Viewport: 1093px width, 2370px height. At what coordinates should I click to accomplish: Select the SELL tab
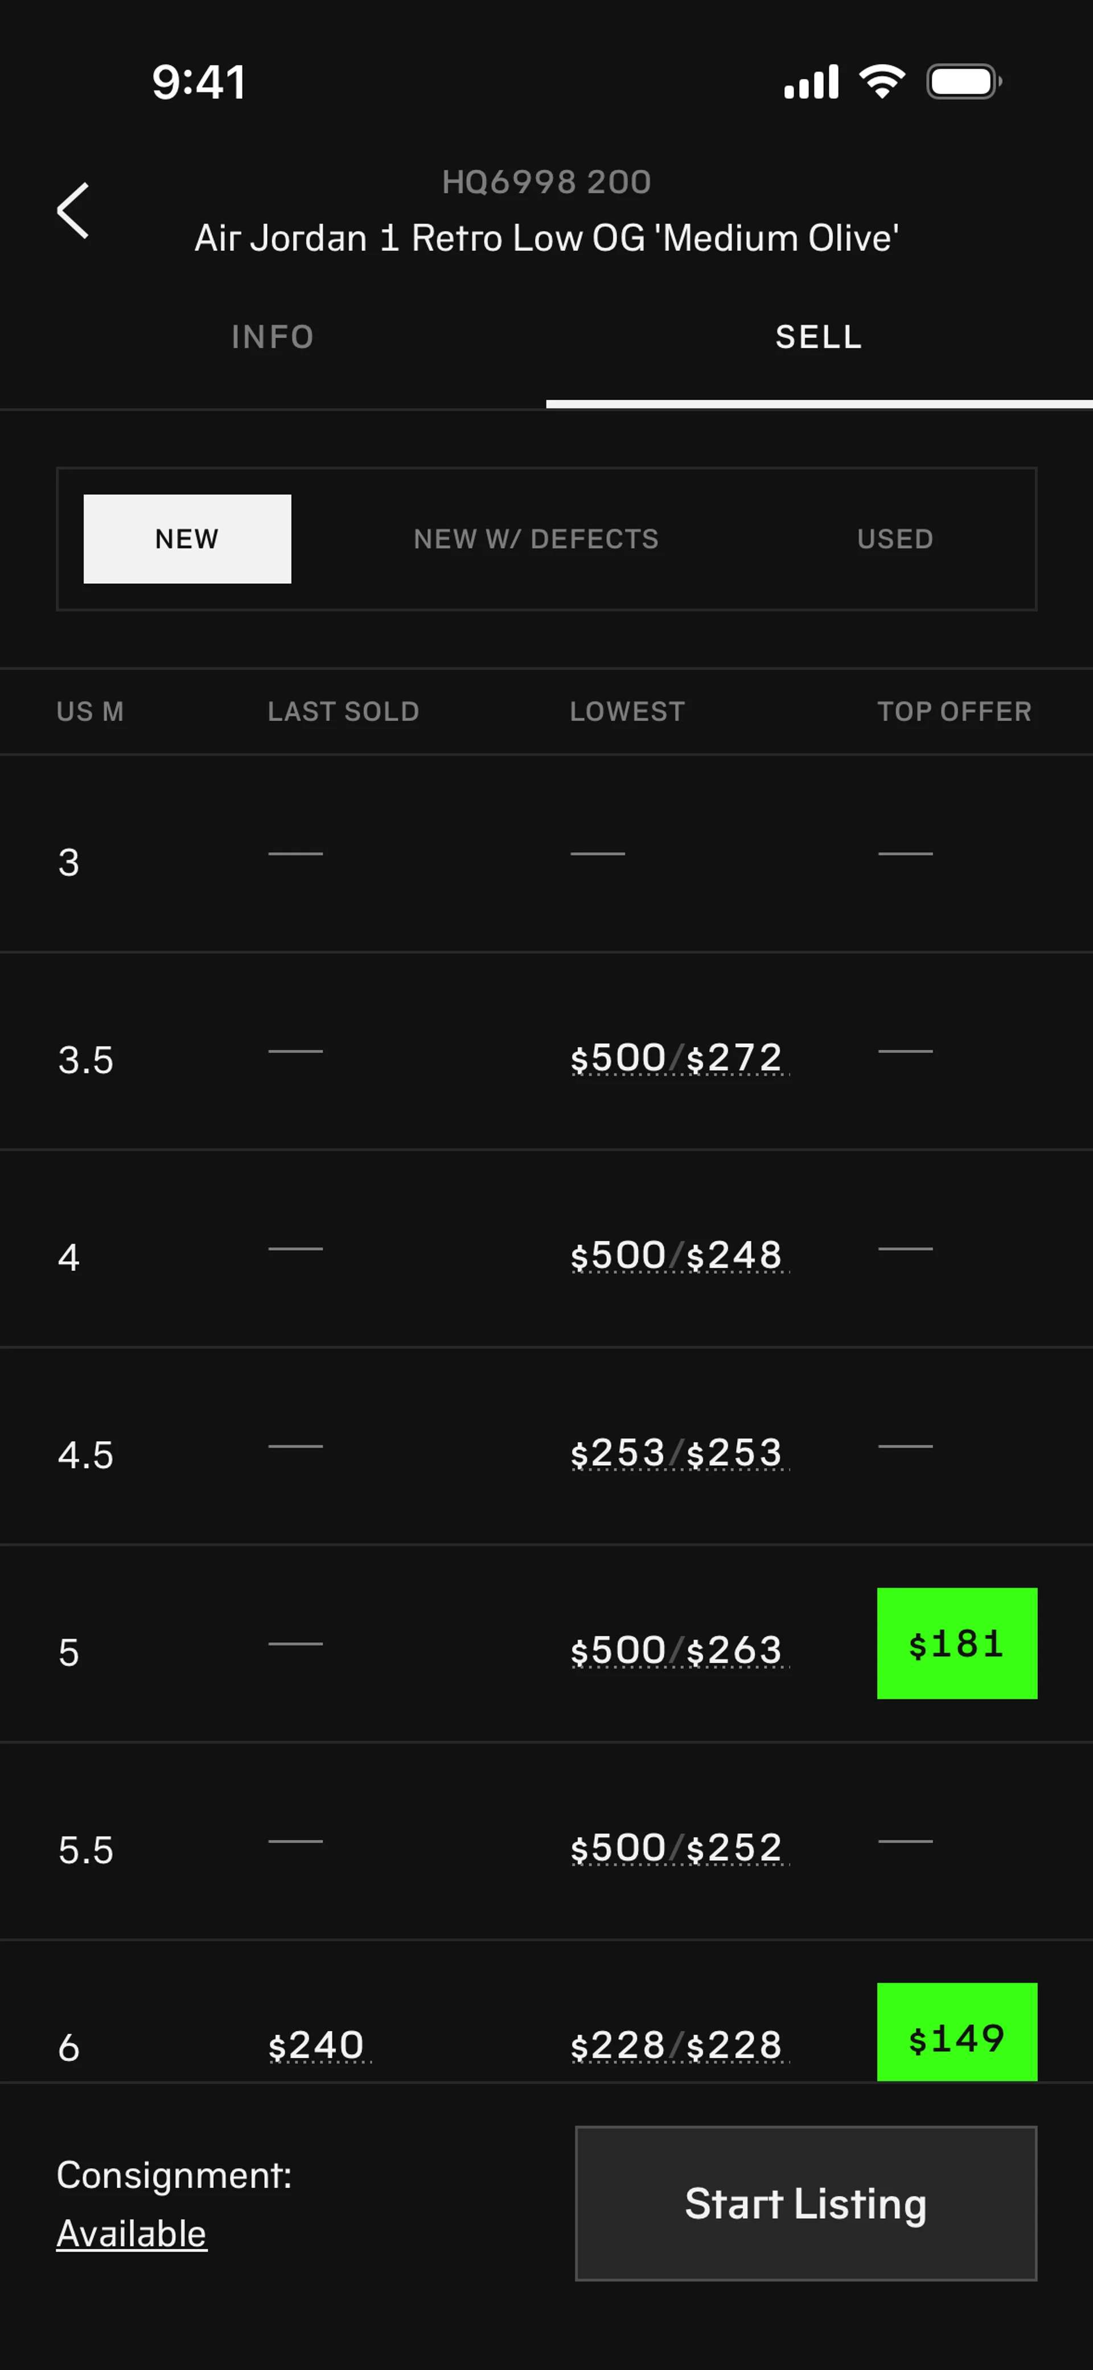tap(819, 338)
